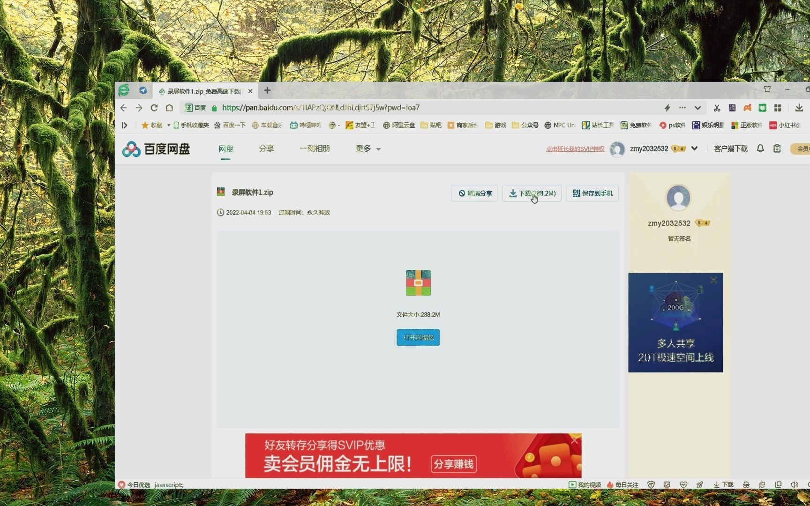Image resolution: width=810 pixels, height=506 pixels.
Task: Click 保存到手机 button
Action: coord(592,193)
